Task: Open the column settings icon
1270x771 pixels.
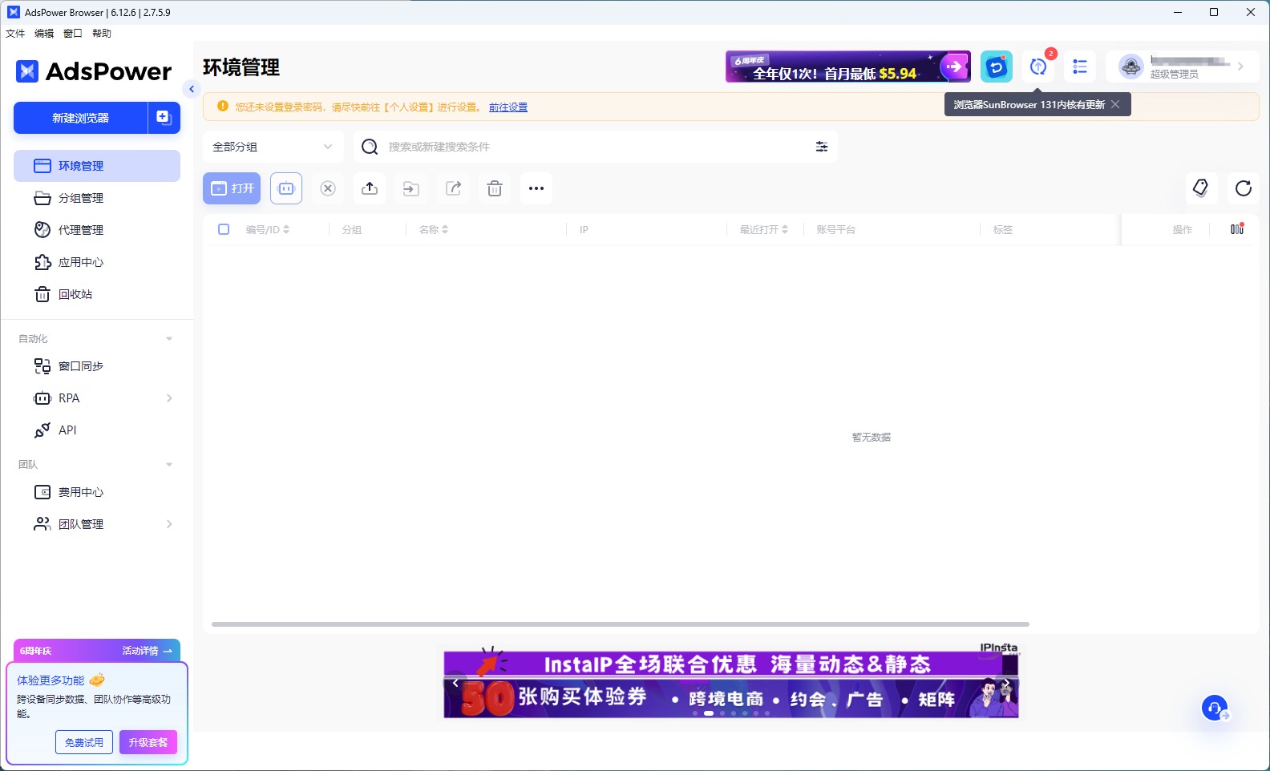Action: [1237, 229]
